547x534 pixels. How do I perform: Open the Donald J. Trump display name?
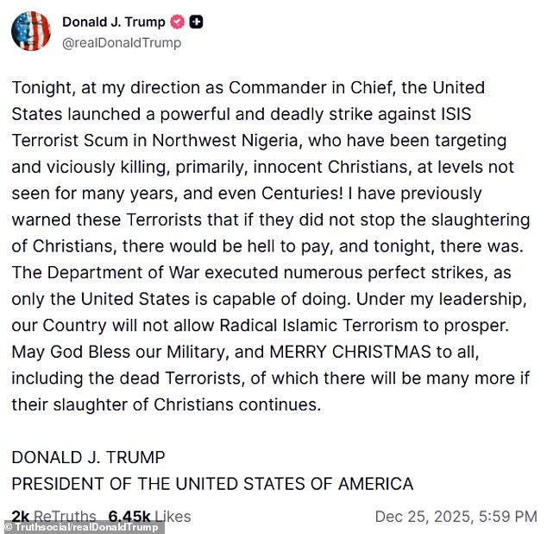pyautogui.click(x=113, y=22)
